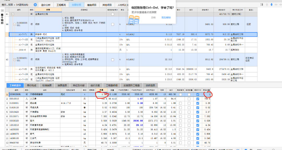Click the 六角螺栓 name cell
The image size is (282, 150).
45,112
